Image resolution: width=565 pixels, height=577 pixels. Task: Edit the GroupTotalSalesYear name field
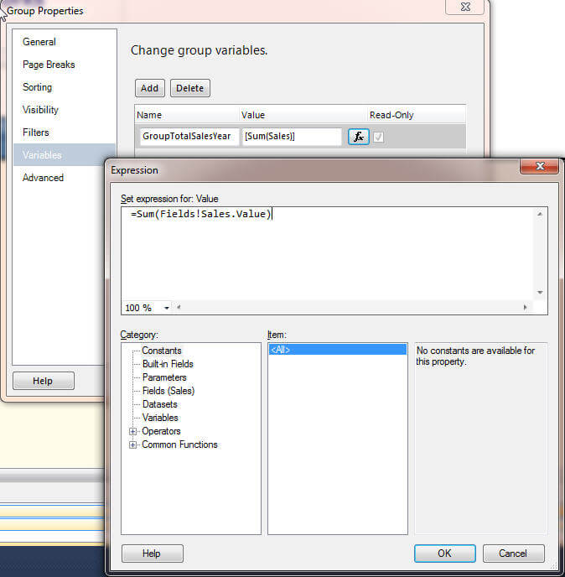point(189,137)
